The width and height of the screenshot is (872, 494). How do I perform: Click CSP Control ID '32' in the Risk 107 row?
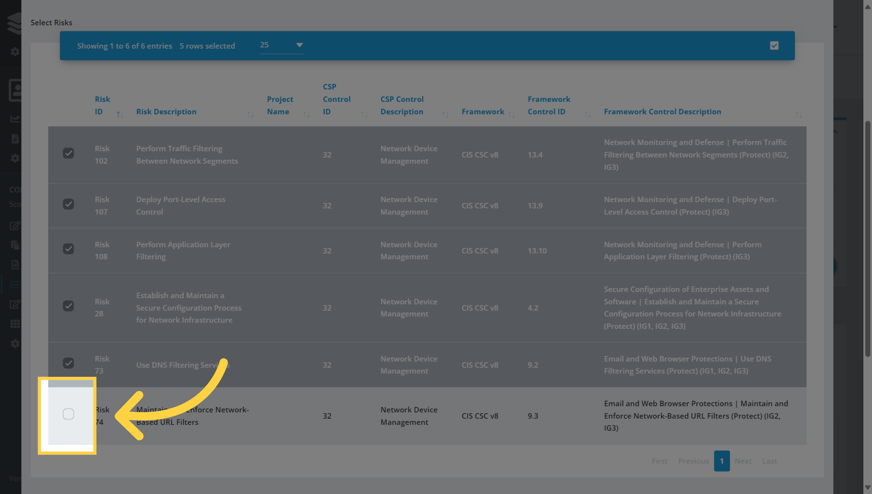(327, 206)
